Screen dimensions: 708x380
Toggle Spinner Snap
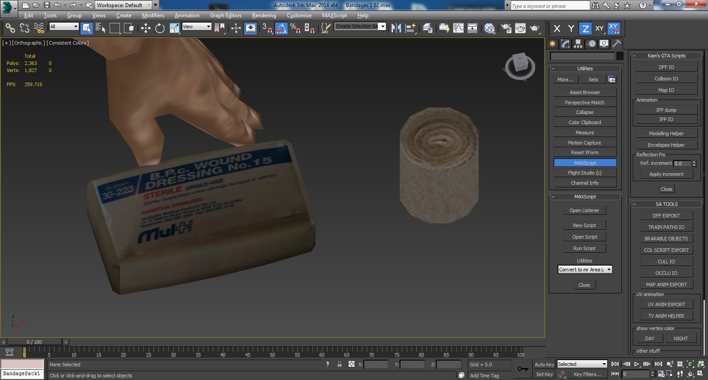click(x=310, y=28)
